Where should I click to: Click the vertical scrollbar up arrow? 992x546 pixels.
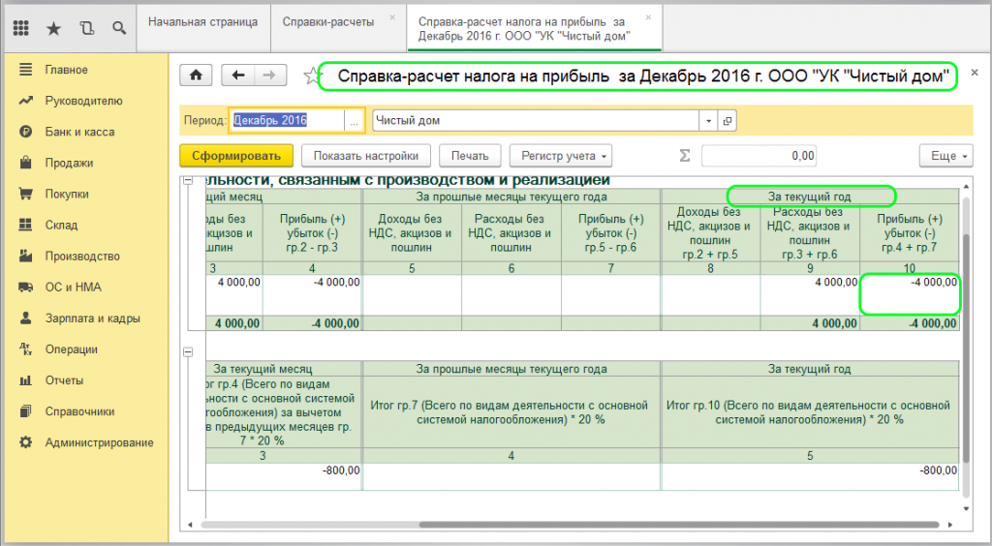(x=966, y=187)
